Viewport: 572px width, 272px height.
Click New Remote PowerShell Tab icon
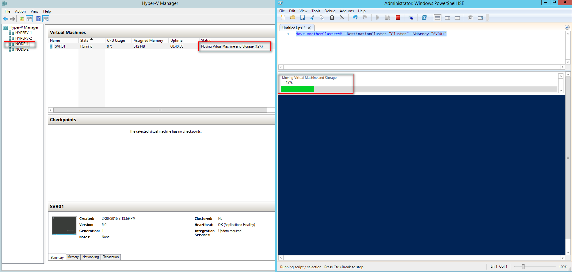[x=411, y=17]
